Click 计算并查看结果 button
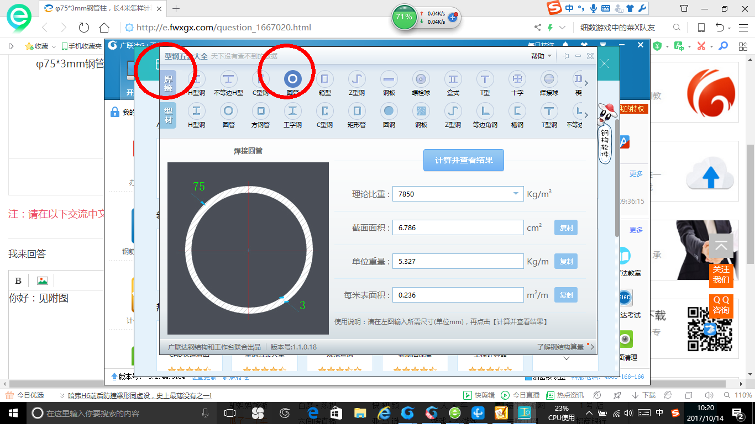 464,160
